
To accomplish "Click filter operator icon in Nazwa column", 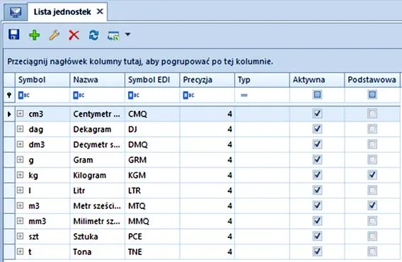I will point(79,95).
